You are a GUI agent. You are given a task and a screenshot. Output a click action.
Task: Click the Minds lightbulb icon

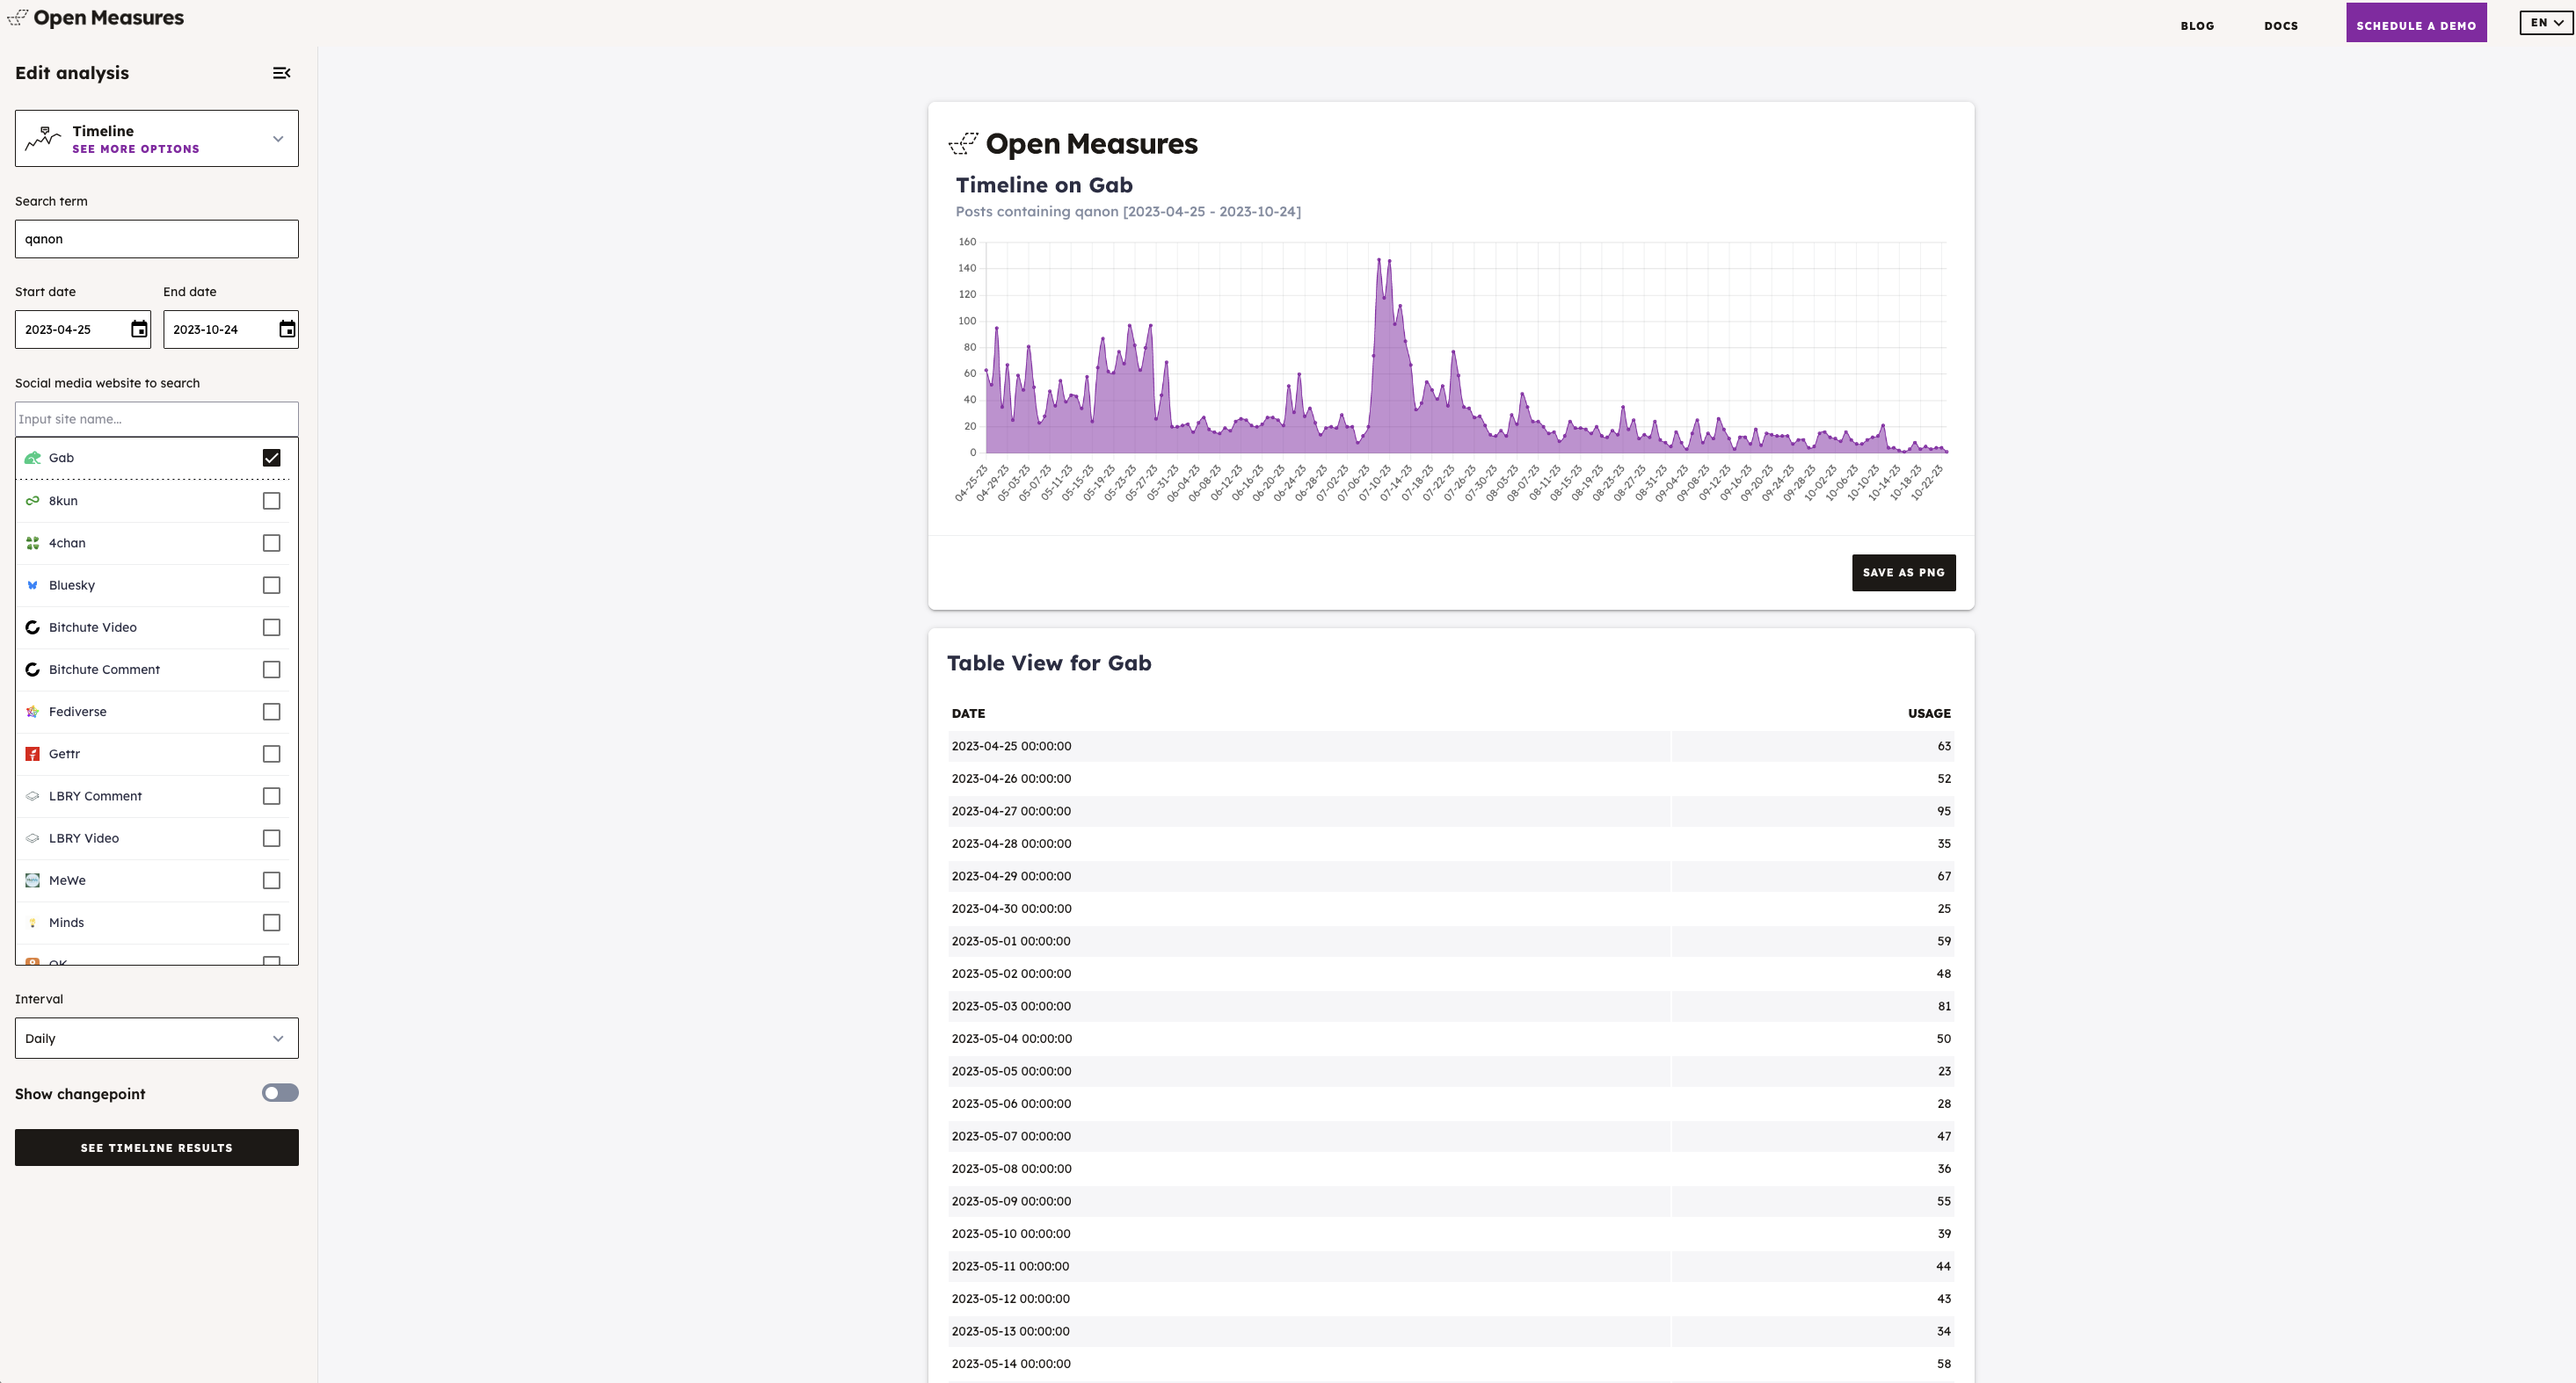[33, 923]
